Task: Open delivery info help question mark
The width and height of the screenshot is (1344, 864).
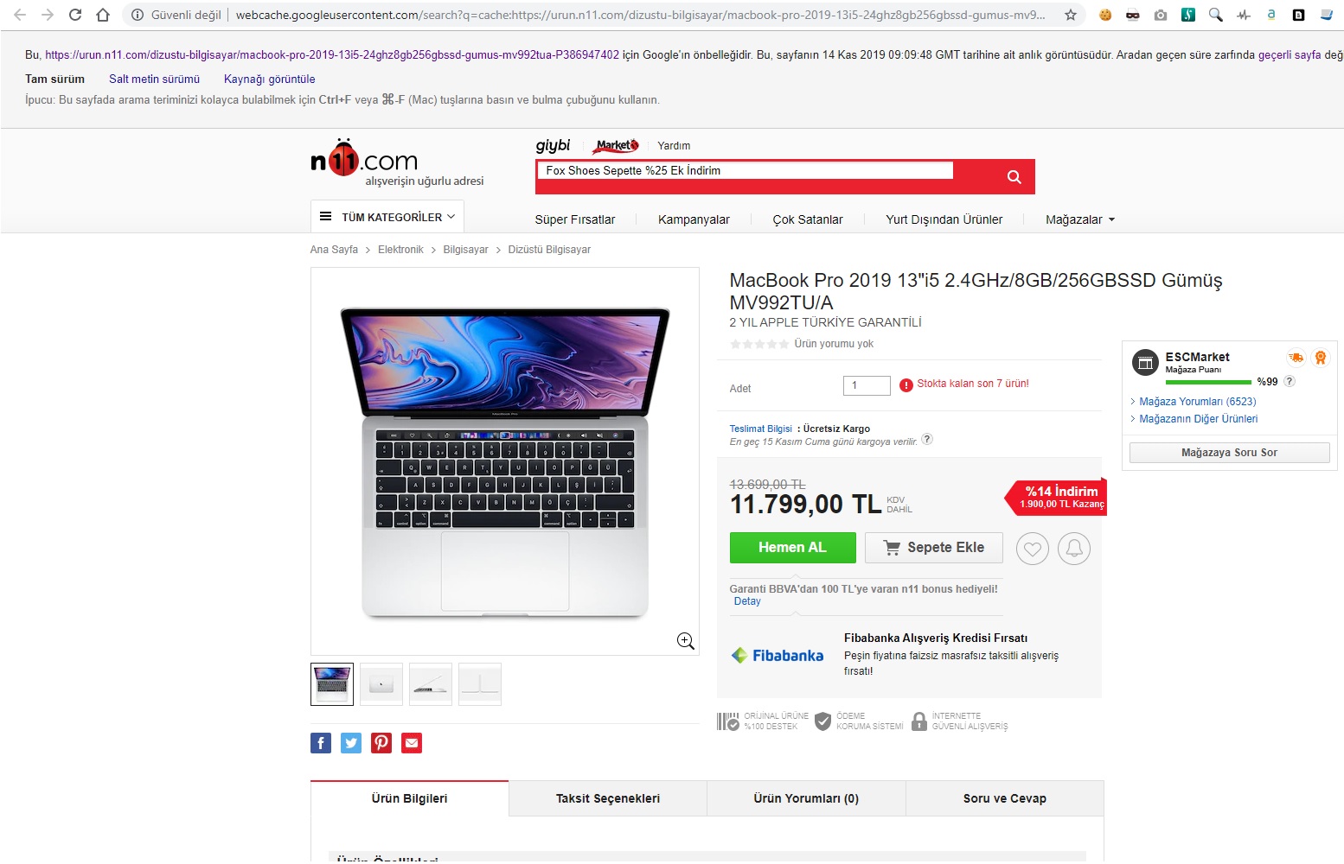Action: point(927,439)
